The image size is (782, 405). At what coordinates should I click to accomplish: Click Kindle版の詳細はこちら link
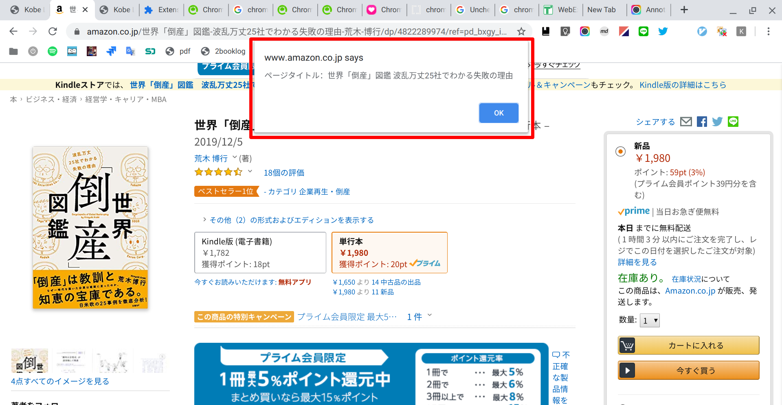pos(683,85)
